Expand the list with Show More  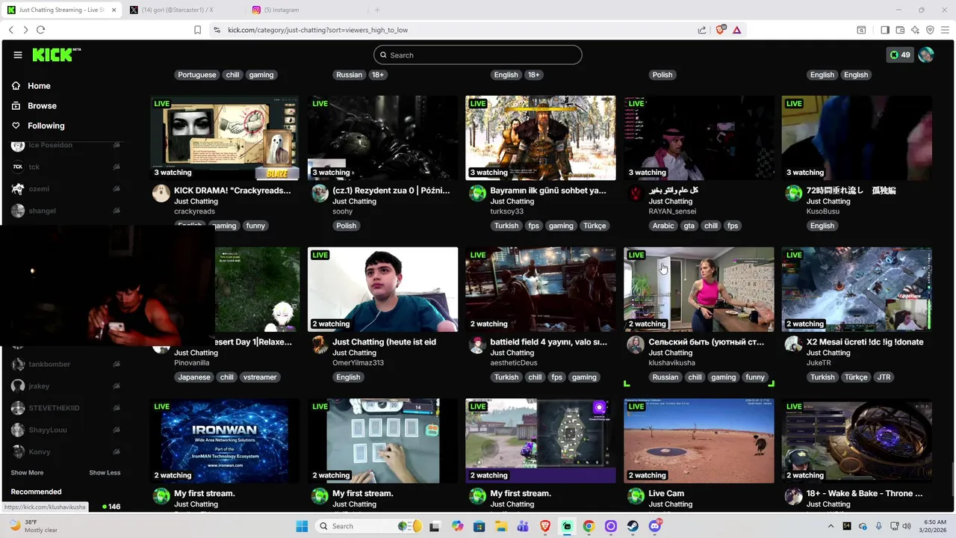[27, 473]
